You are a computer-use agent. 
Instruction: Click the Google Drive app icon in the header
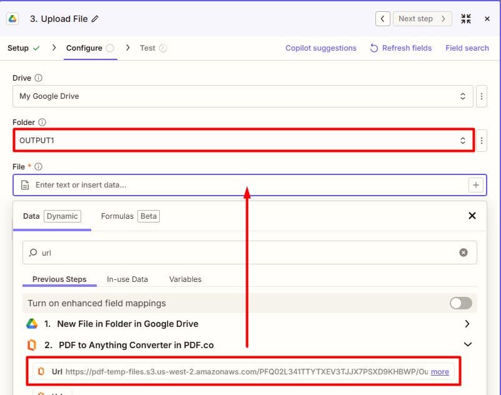coord(12,19)
